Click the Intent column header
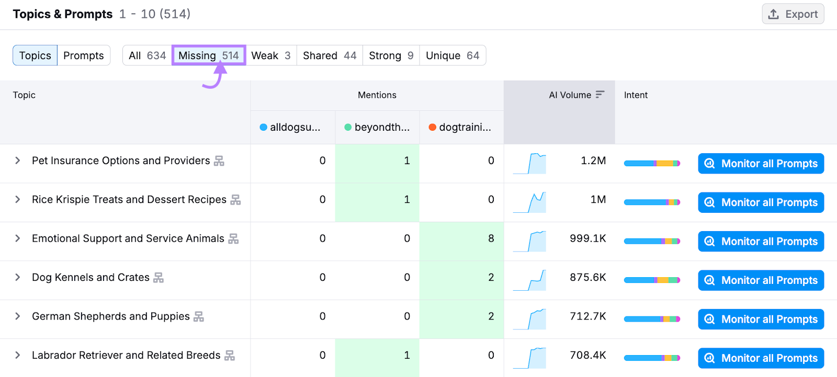The height and width of the screenshot is (377, 837). click(636, 95)
